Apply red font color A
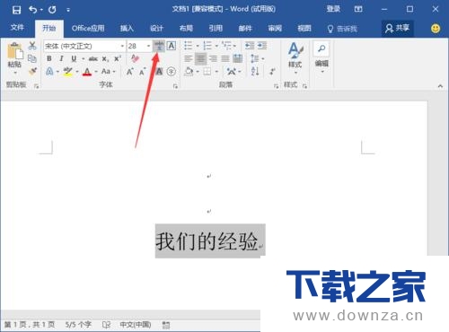The width and height of the screenshot is (449, 332). click(87, 72)
